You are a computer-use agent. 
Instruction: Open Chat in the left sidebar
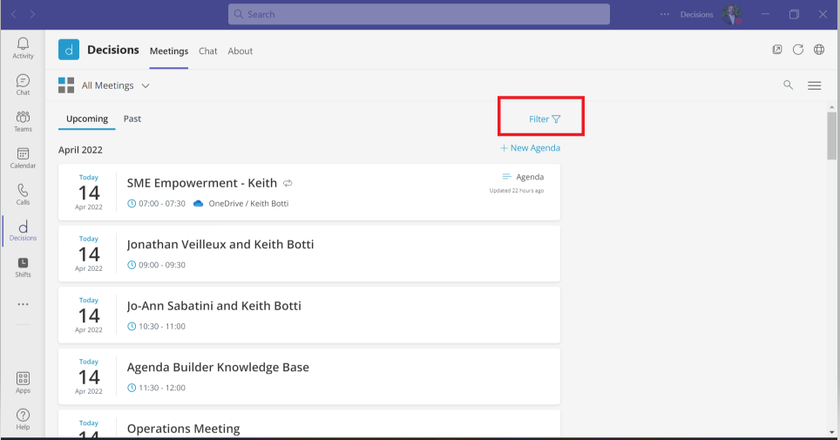click(x=23, y=85)
